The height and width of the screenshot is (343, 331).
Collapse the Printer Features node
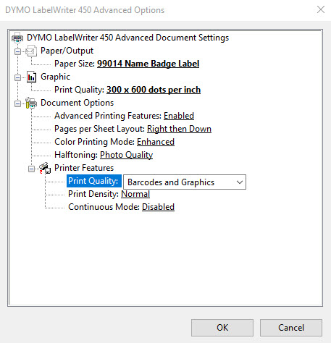[31, 169]
